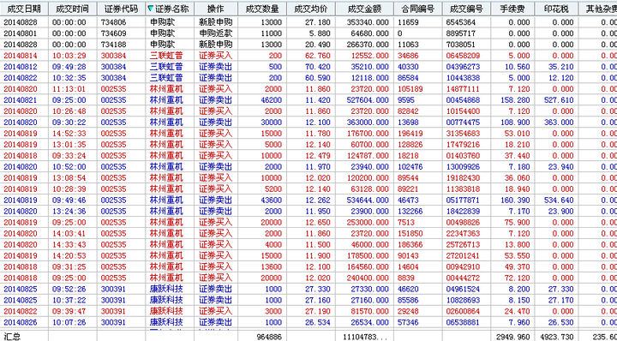
Task: Select trade number 7038051 cell
Action: [x=460, y=45]
